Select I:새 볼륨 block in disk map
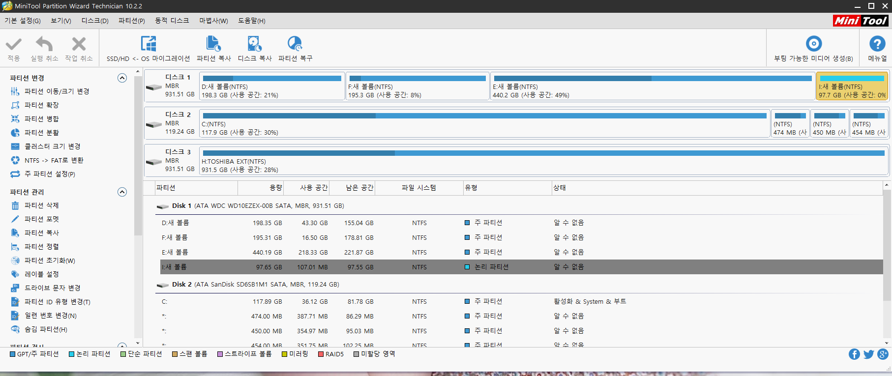The image size is (892, 376). [x=852, y=87]
